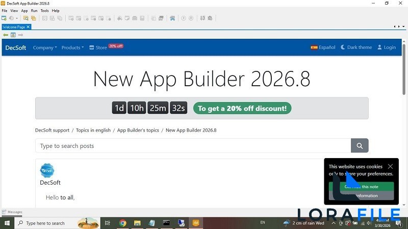Open the wrench and screwdriver tools icon
Image resolution: width=408 pixels, height=229 pixels.
pyautogui.click(x=172, y=18)
